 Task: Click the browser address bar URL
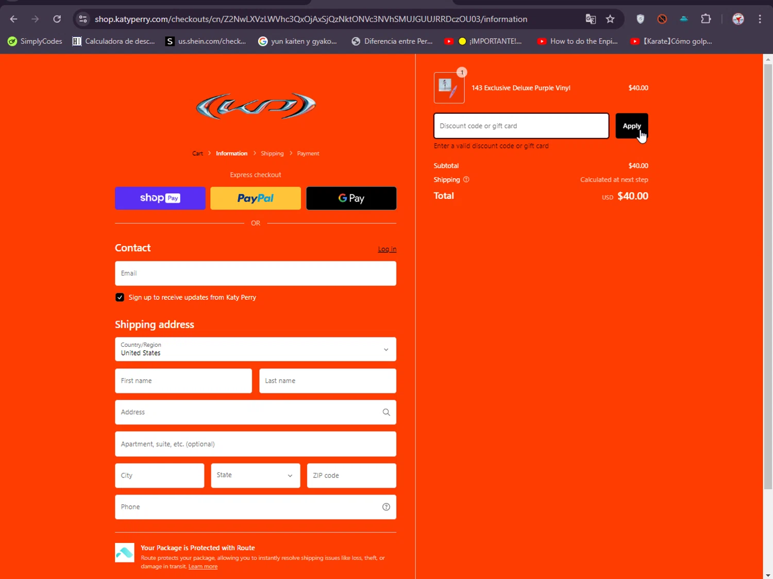coord(311,19)
